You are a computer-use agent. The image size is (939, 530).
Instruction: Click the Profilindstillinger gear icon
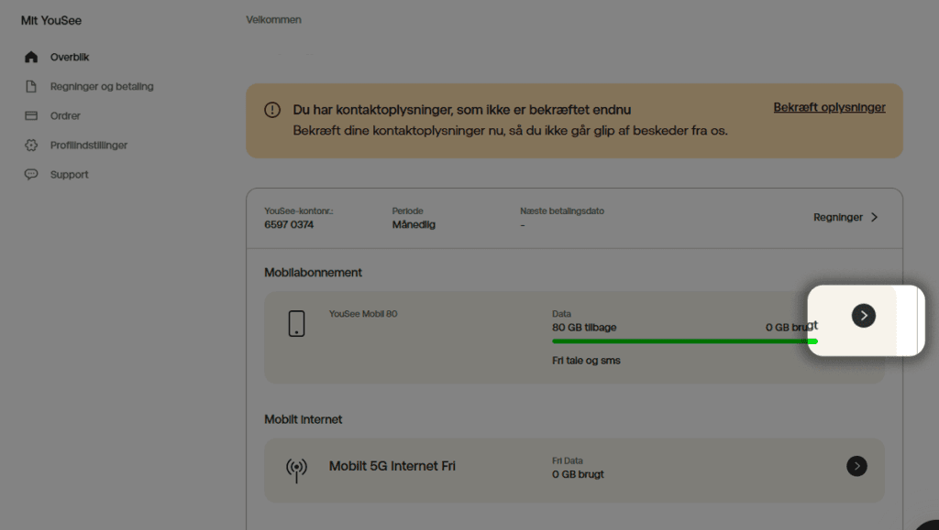[31, 145]
